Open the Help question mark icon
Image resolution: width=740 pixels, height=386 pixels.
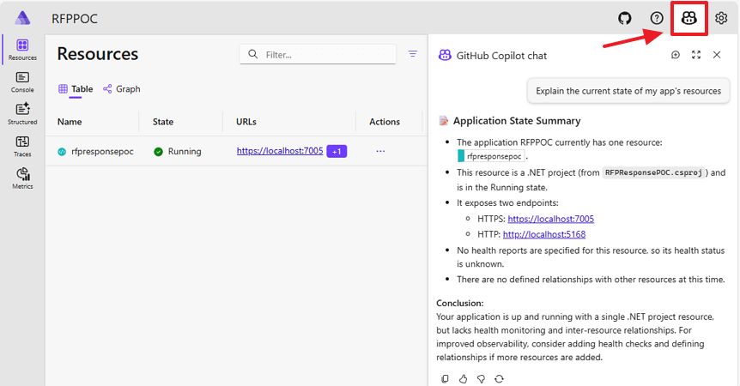point(657,18)
